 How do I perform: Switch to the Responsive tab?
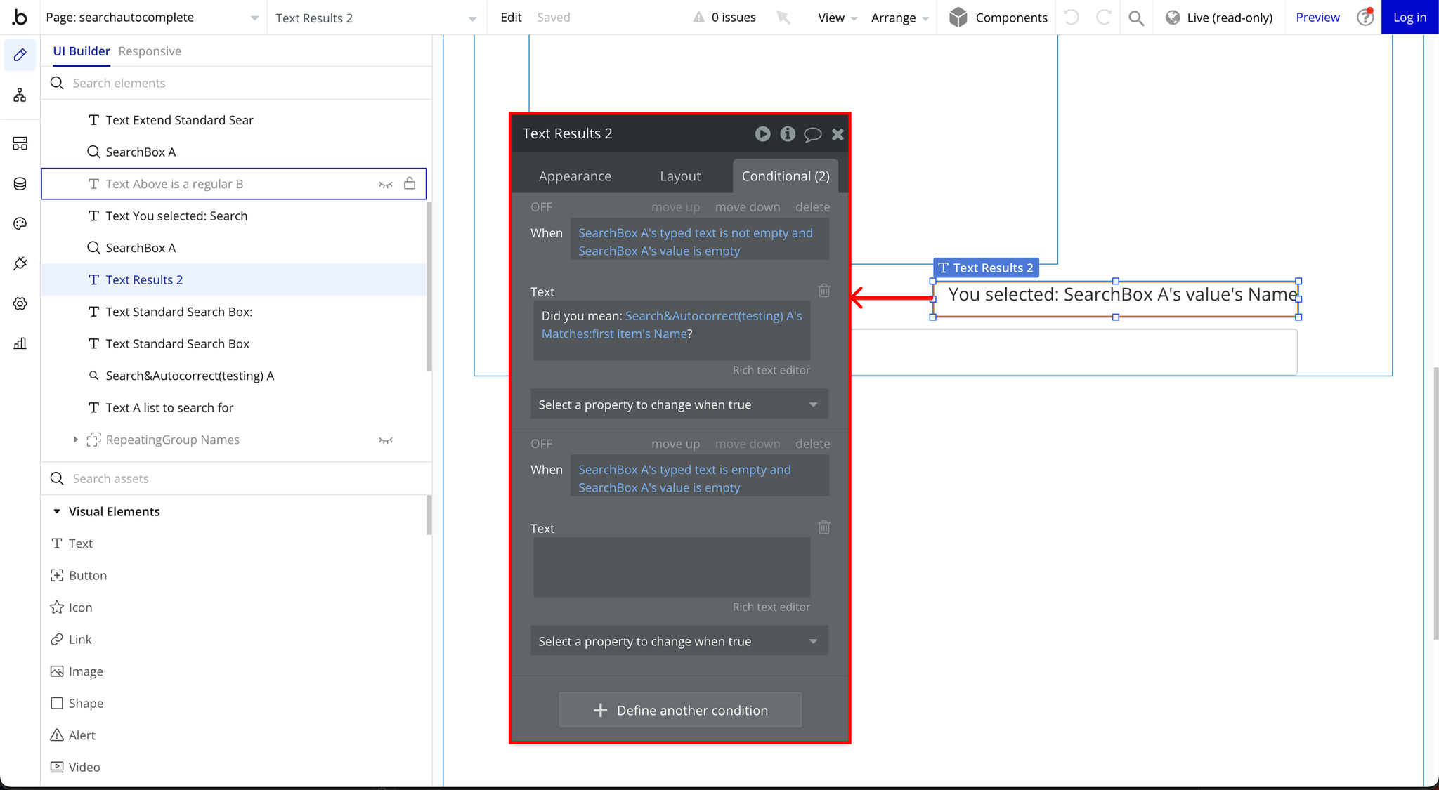click(150, 51)
